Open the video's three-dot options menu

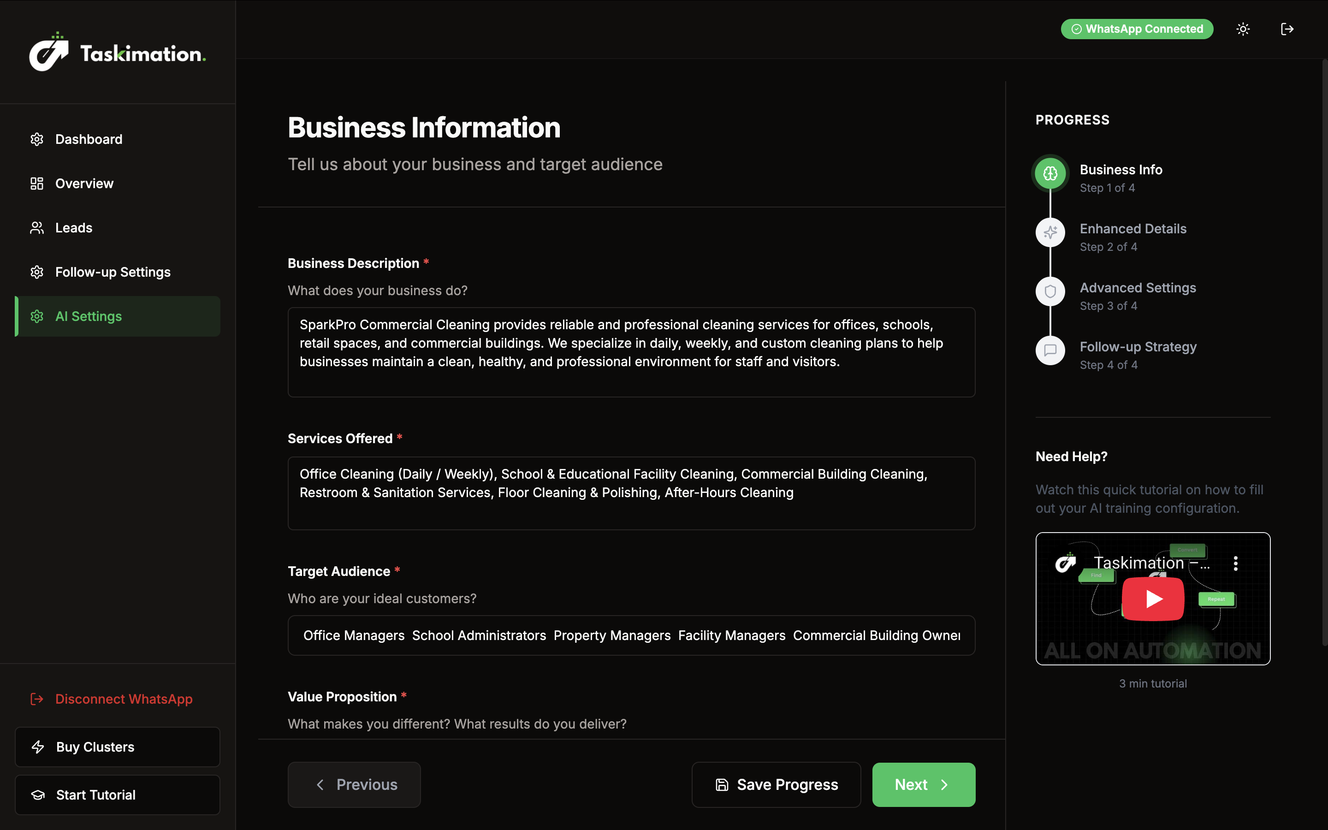1235,563
